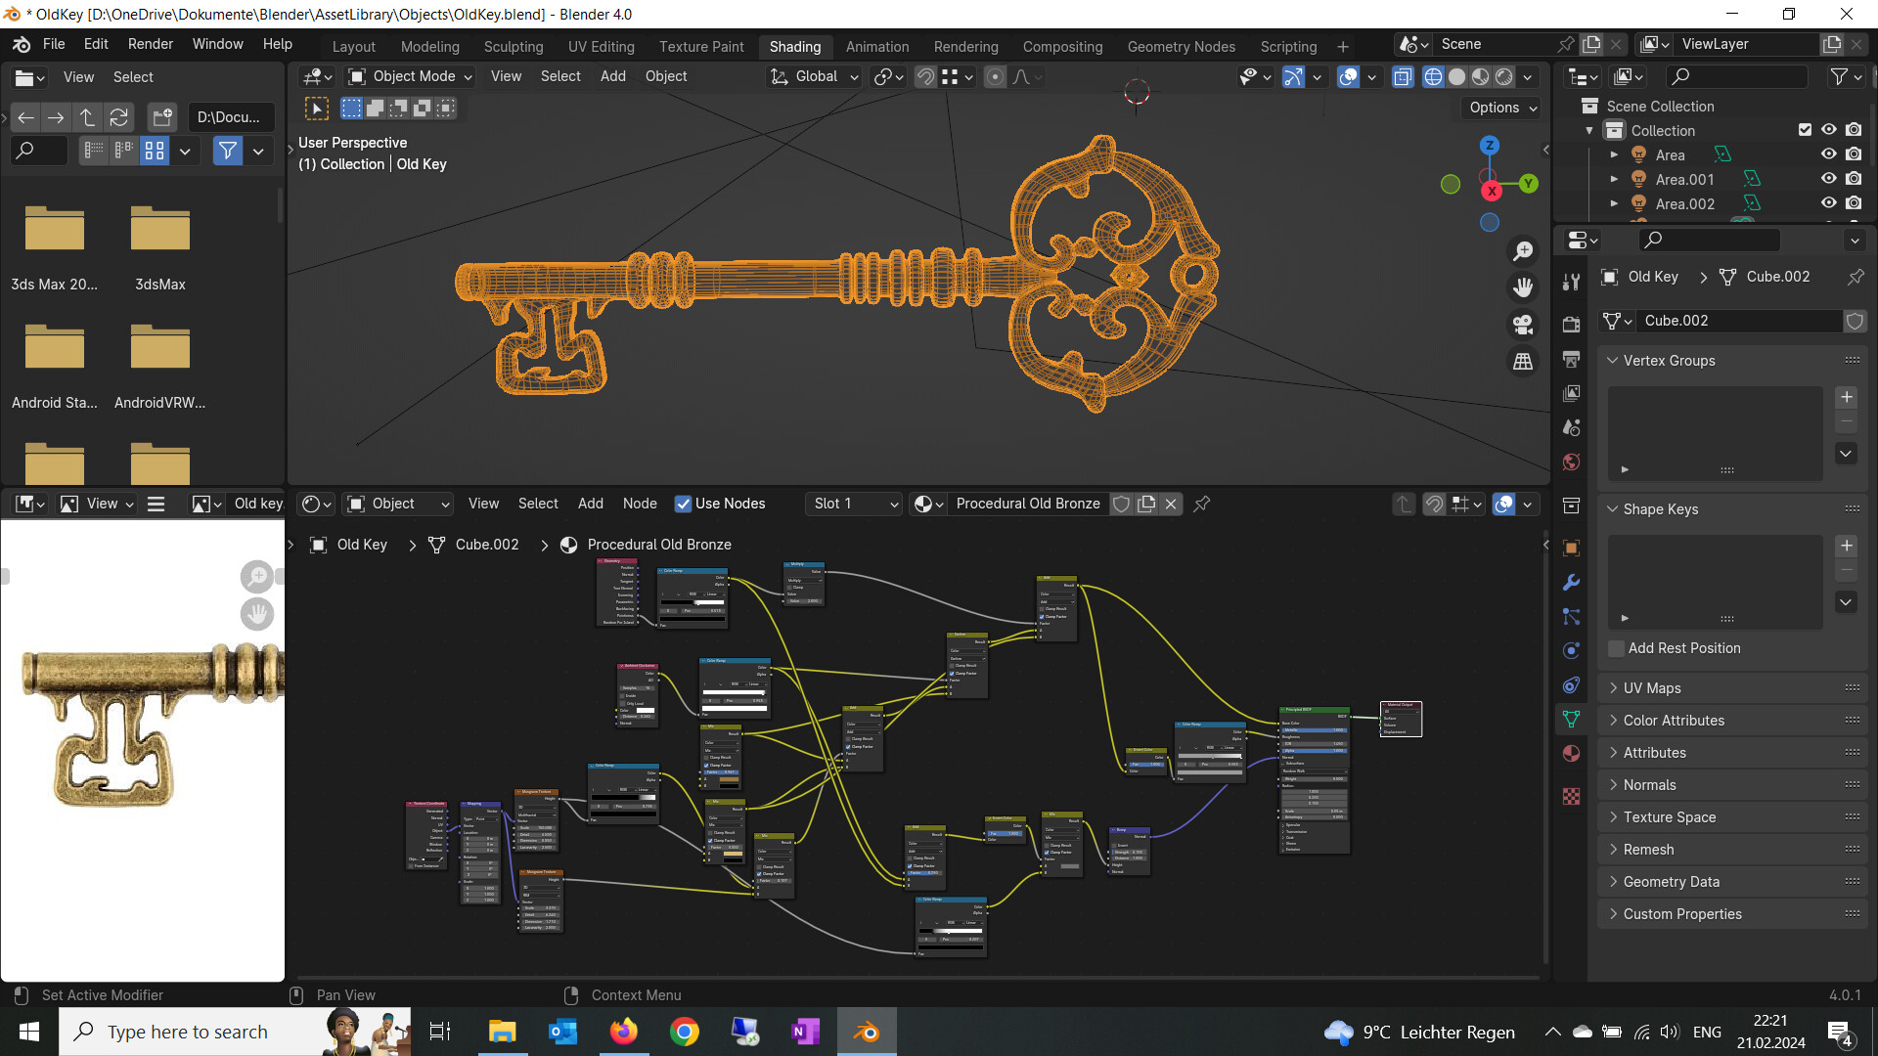
Task: Select rendered viewport shading mode
Action: pyautogui.click(x=1504, y=76)
